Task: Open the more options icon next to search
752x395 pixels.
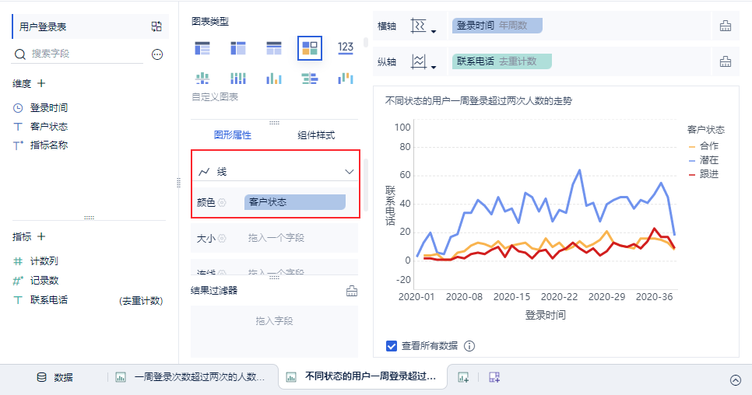Action: coord(156,54)
